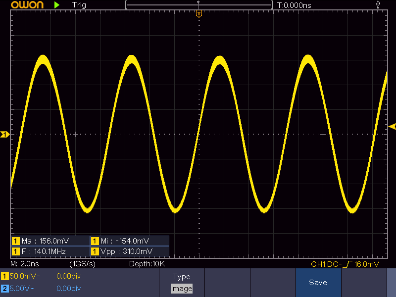Click the Ma measurement channel badge

[x=16, y=241]
